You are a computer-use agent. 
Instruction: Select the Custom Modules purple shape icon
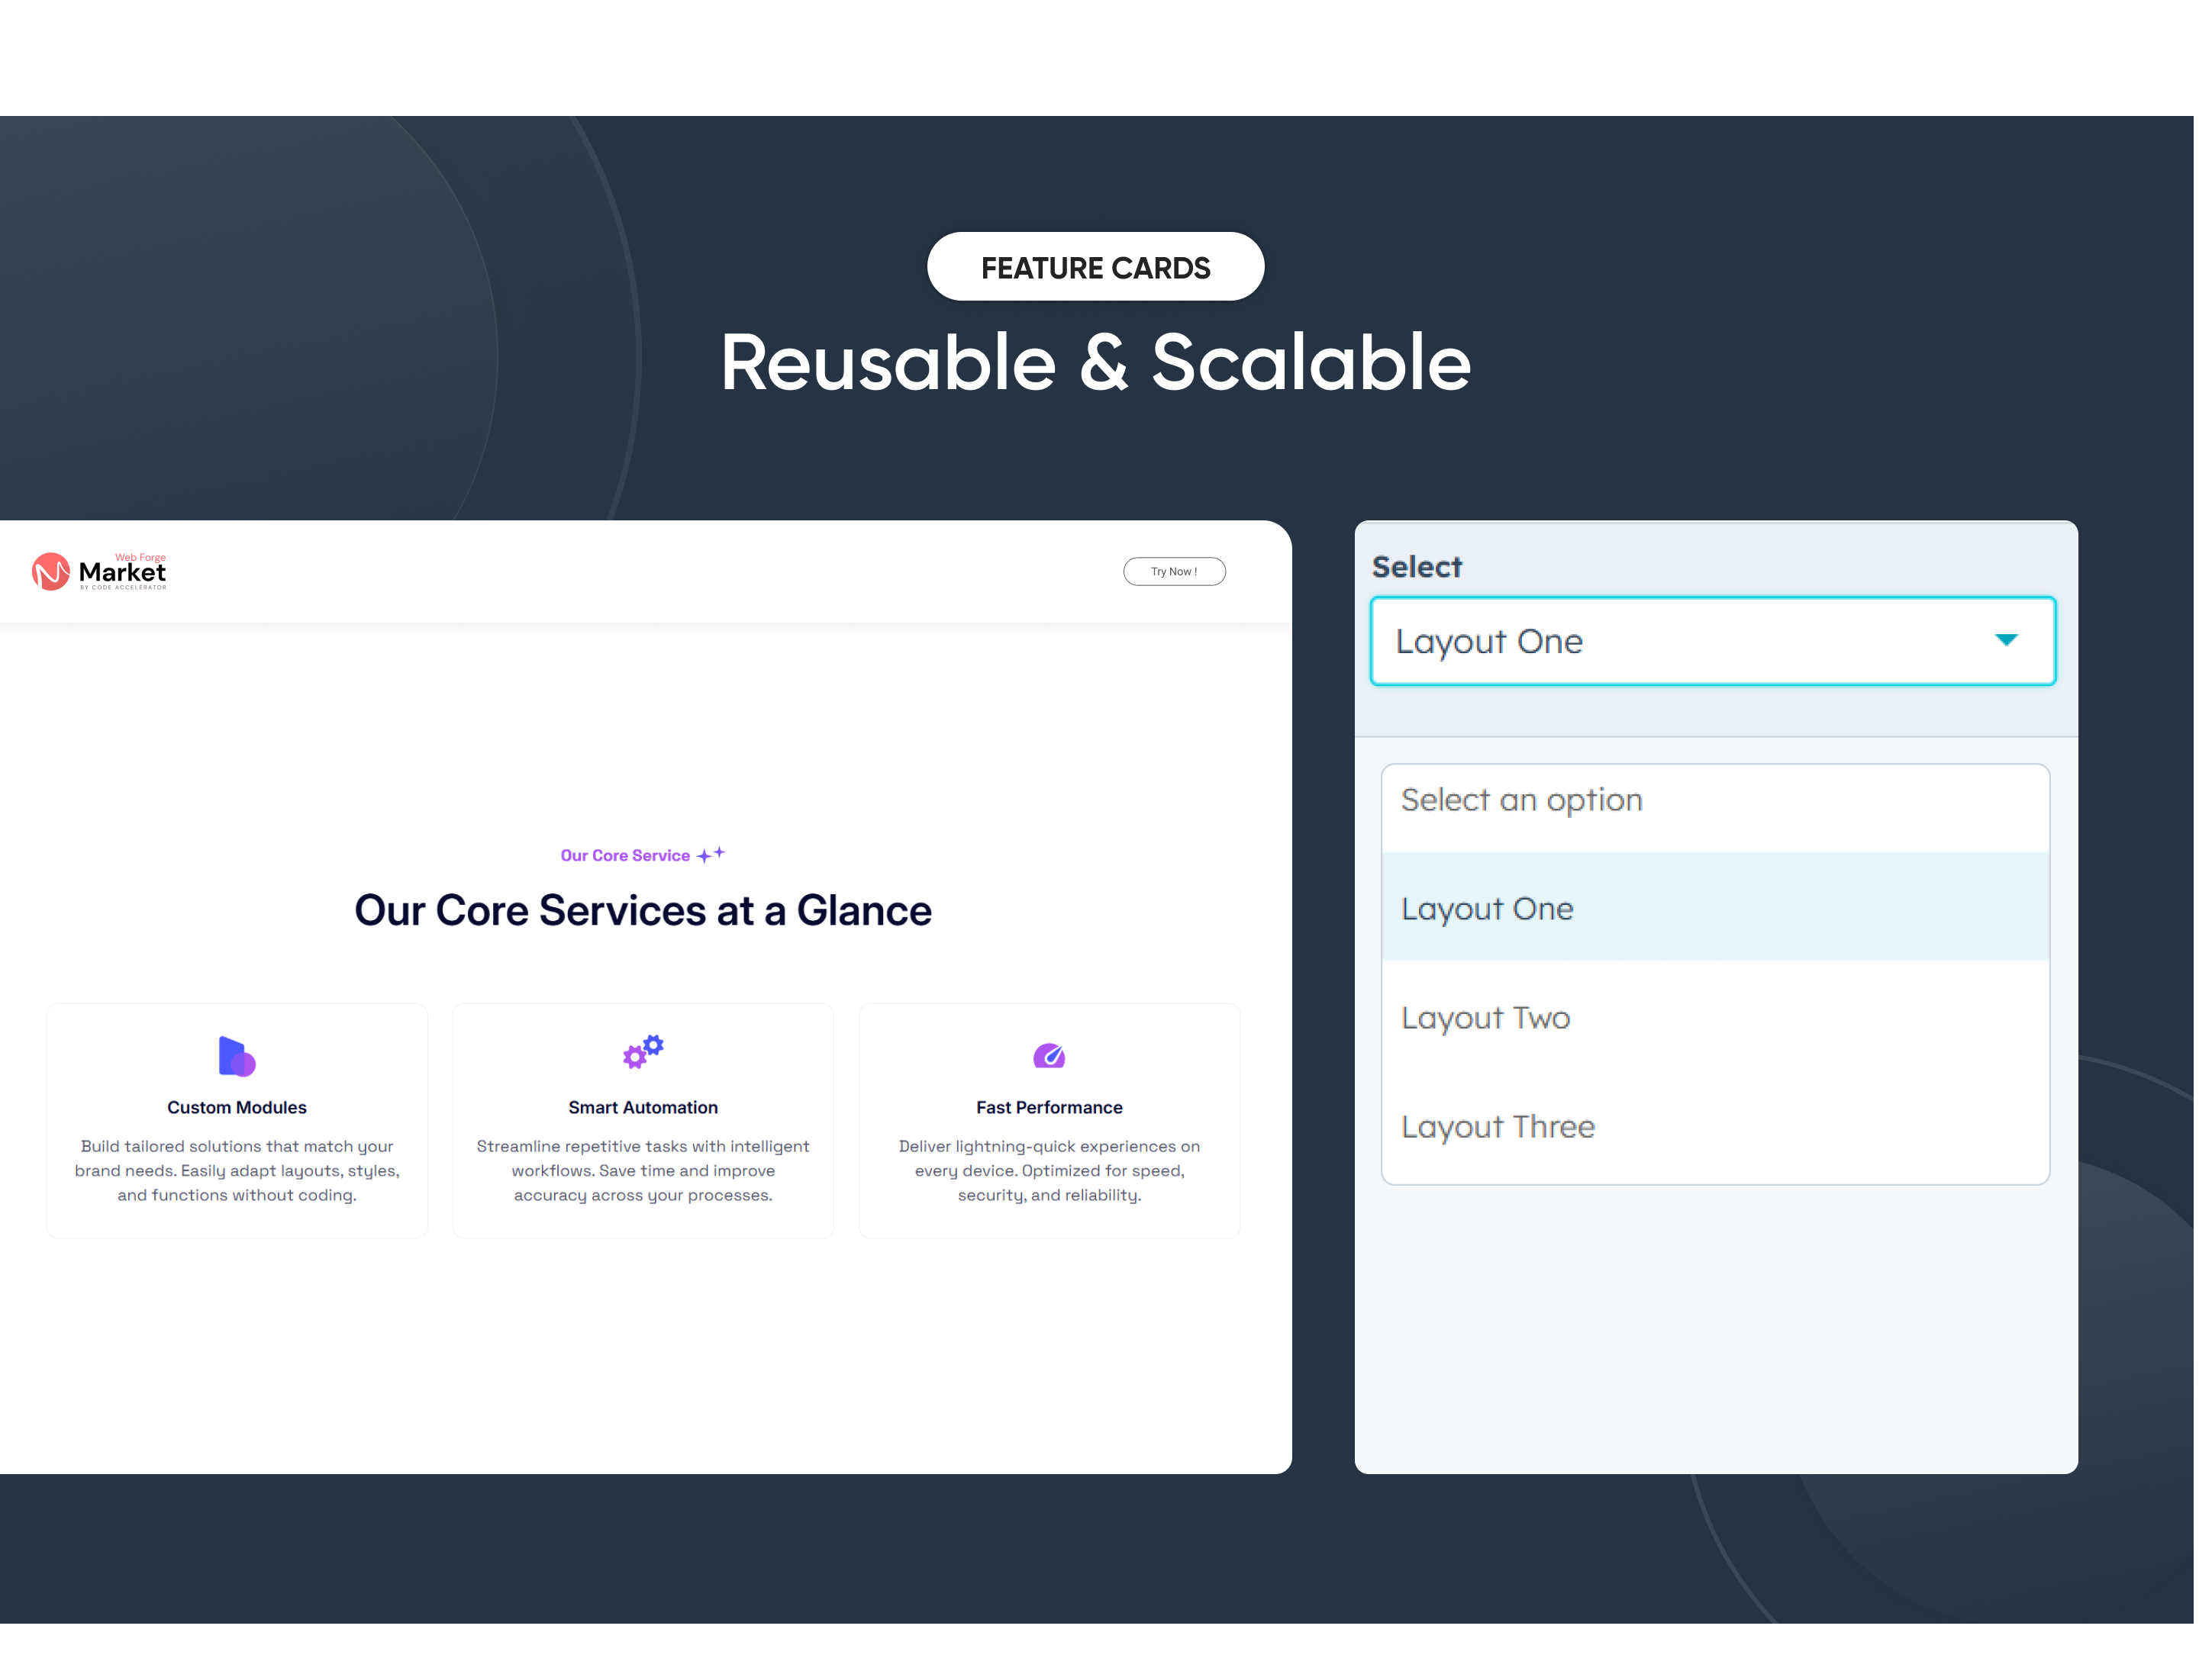pyautogui.click(x=236, y=1055)
